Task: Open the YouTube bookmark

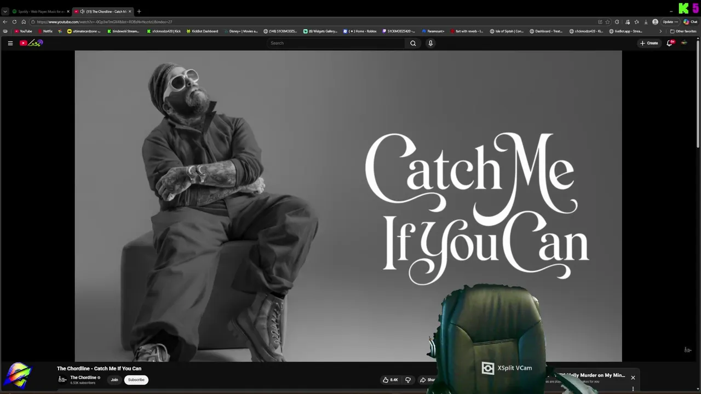Action: pos(23,31)
